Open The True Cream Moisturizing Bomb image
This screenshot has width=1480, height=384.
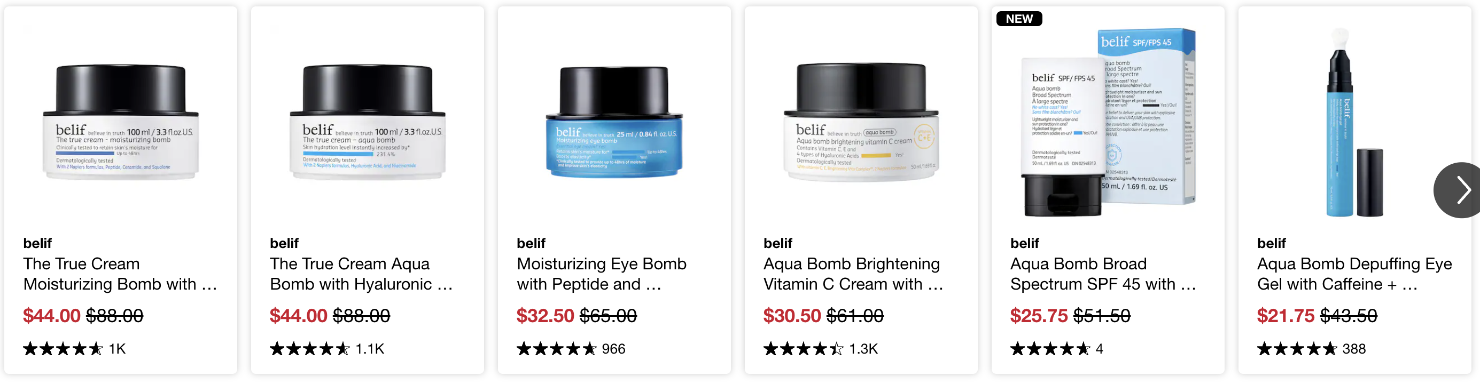(121, 122)
